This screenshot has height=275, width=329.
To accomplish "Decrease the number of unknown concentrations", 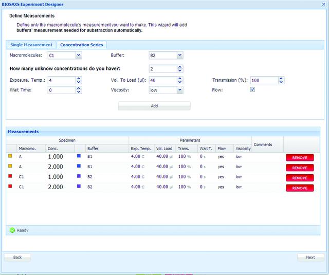I will [180, 71].
